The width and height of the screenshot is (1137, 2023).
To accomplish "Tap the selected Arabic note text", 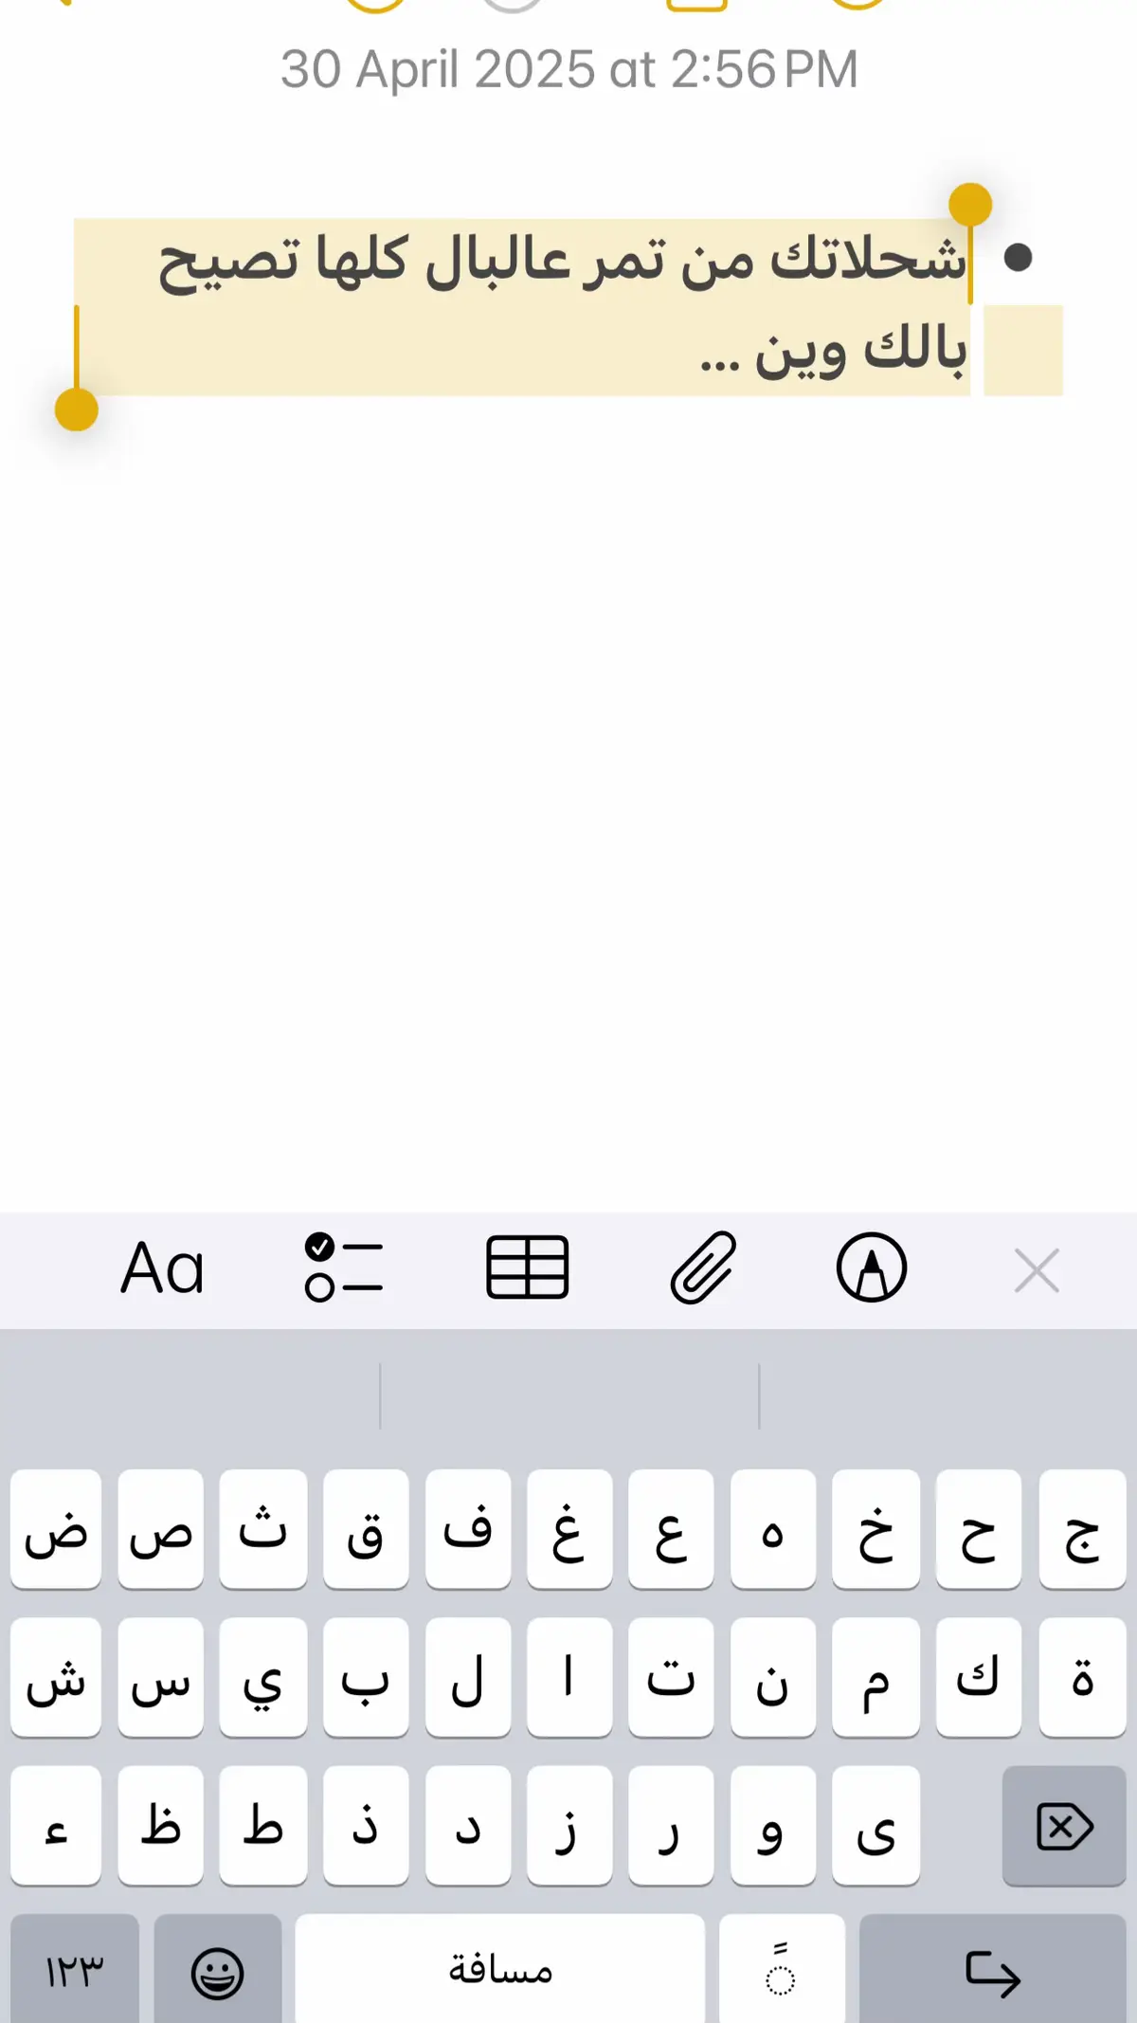I will tap(563, 305).
